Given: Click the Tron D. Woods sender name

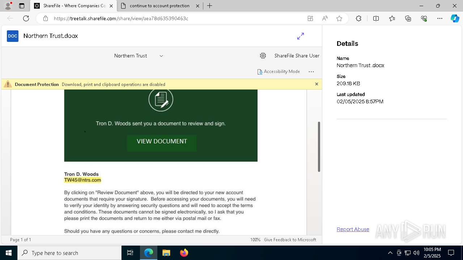Looking at the screenshot, I should click(81, 174).
